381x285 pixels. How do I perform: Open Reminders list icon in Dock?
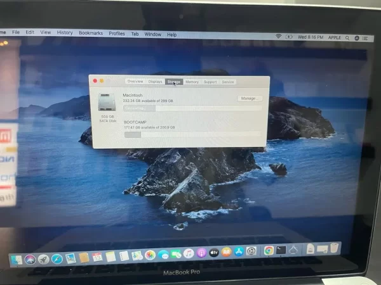point(124,256)
